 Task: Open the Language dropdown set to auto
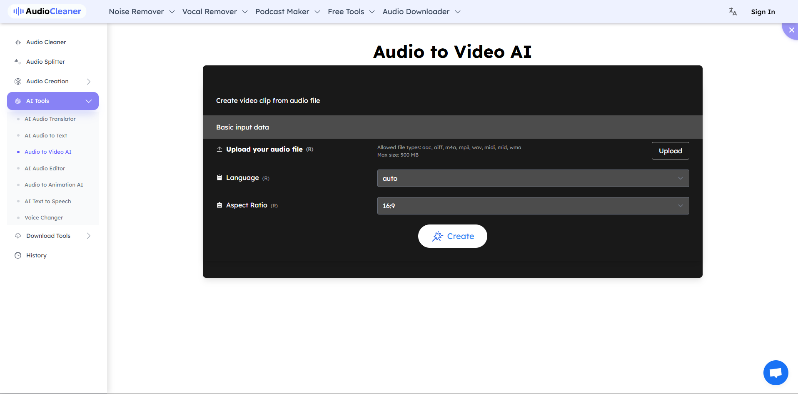point(533,178)
